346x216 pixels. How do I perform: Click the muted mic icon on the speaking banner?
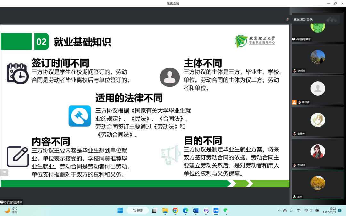[288, 20]
